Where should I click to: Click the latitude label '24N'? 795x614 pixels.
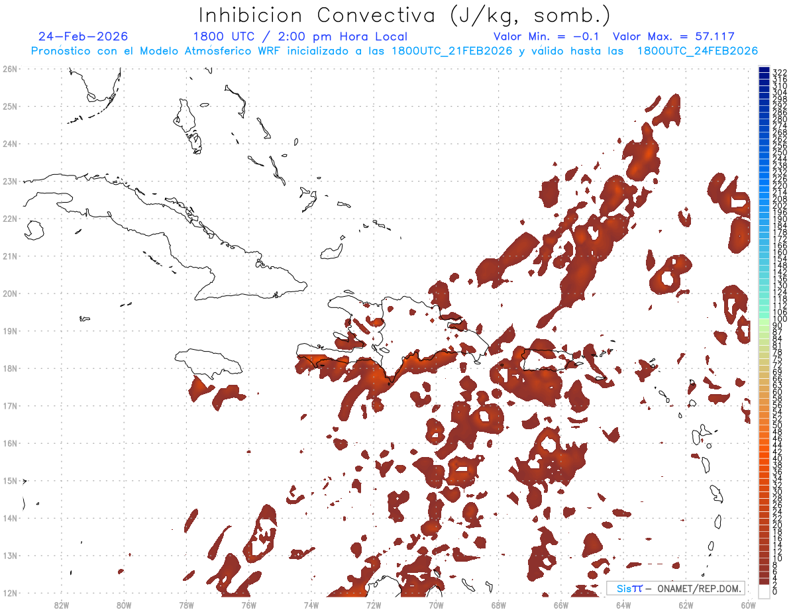tap(10, 144)
